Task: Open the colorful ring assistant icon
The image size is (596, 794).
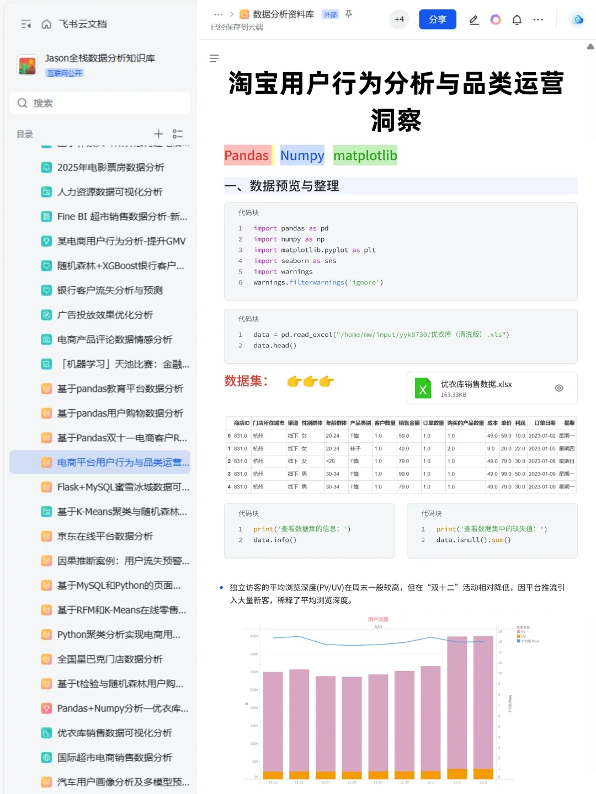Action: pyautogui.click(x=496, y=20)
